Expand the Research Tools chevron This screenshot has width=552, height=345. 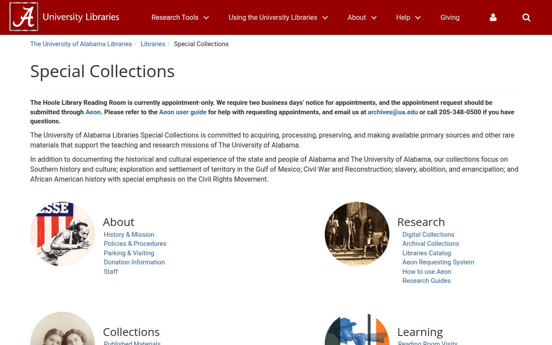(206, 18)
